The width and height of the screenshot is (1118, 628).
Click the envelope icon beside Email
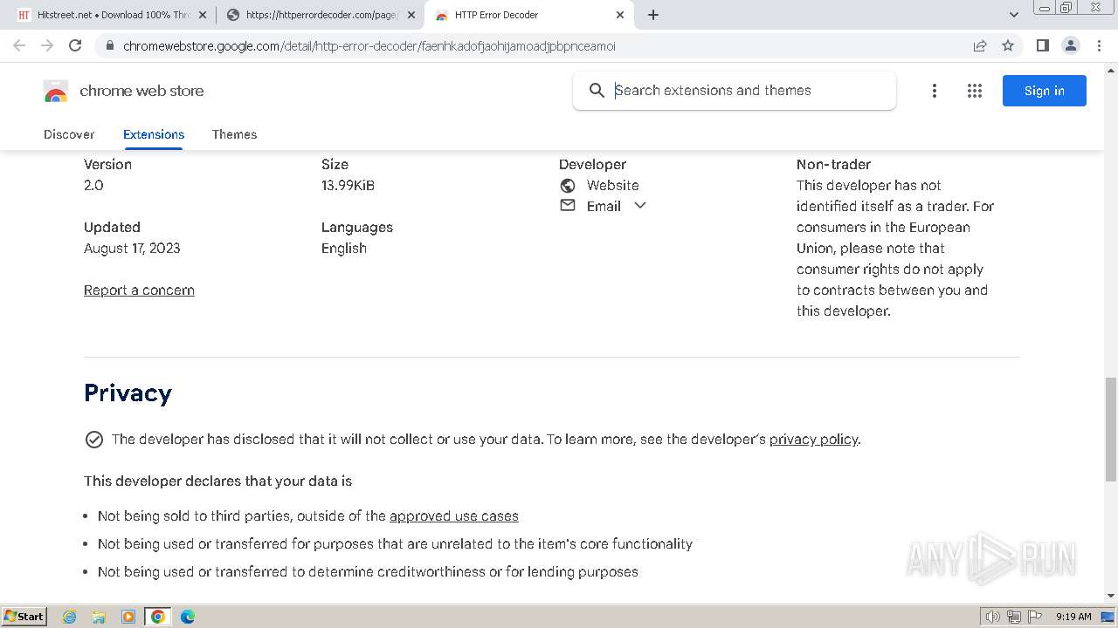coord(568,206)
